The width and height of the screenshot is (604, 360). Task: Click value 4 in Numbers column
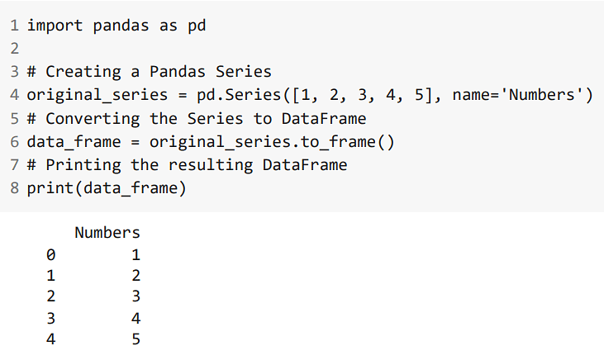[136, 319]
